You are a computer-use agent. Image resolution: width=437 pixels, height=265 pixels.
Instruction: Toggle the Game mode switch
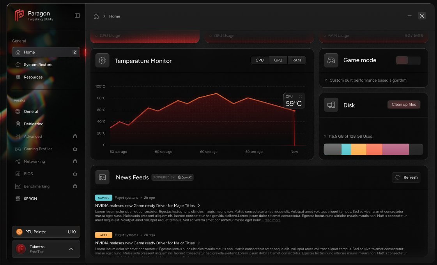click(x=408, y=60)
